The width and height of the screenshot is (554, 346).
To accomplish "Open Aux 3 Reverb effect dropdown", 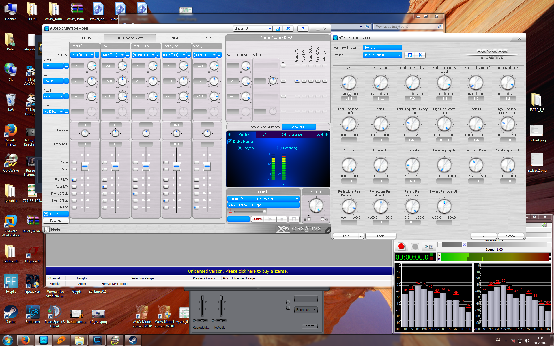I will (53, 97).
